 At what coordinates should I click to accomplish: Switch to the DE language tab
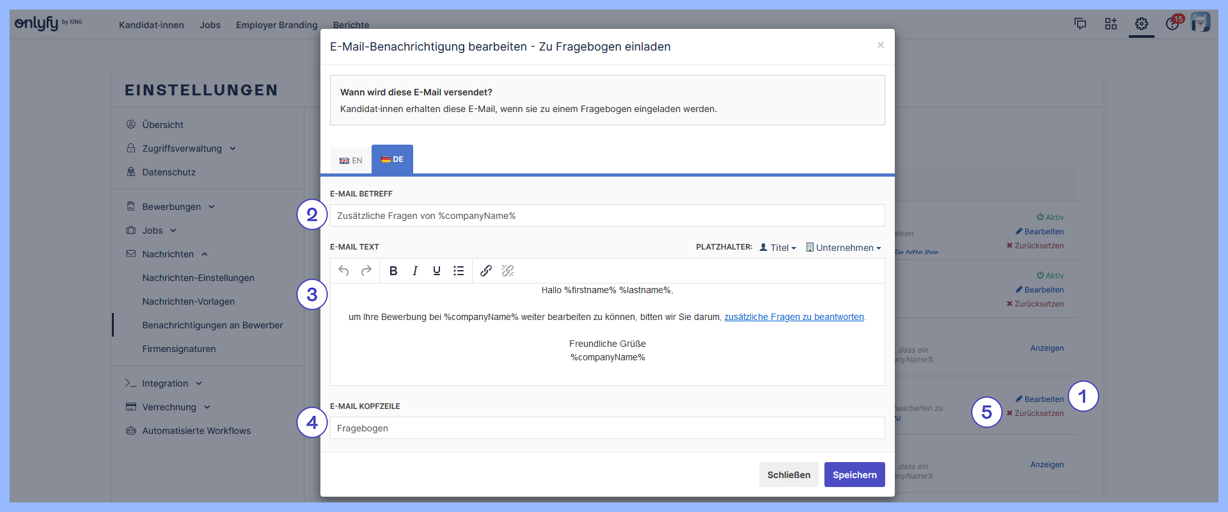pyautogui.click(x=392, y=159)
